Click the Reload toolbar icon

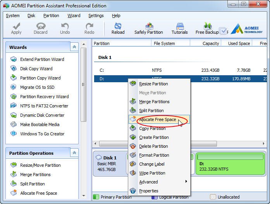[118, 26]
